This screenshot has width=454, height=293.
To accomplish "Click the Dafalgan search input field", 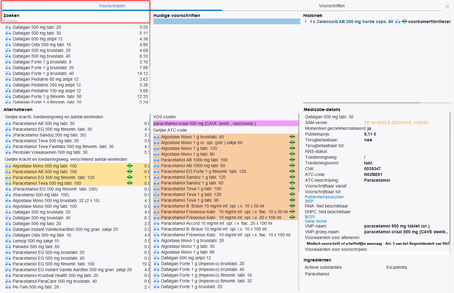I will click(x=76, y=21).
